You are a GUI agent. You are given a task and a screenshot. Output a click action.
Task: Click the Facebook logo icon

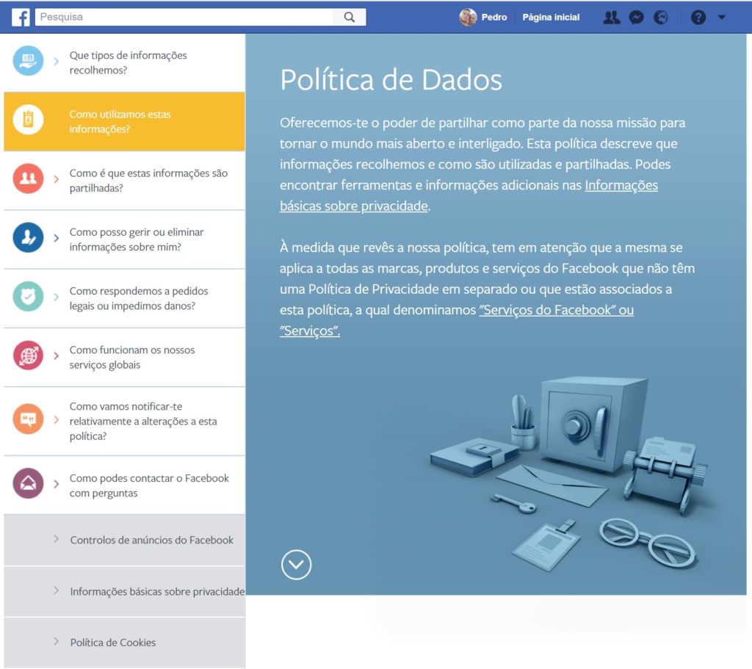click(x=21, y=18)
